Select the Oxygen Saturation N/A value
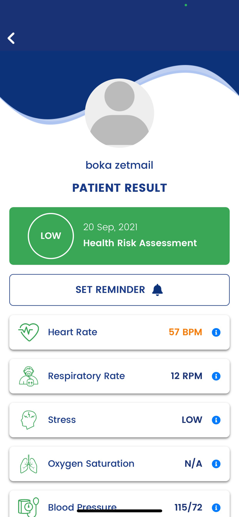The width and height of the screenshot is (239, 517). click(x=193, y=464)
